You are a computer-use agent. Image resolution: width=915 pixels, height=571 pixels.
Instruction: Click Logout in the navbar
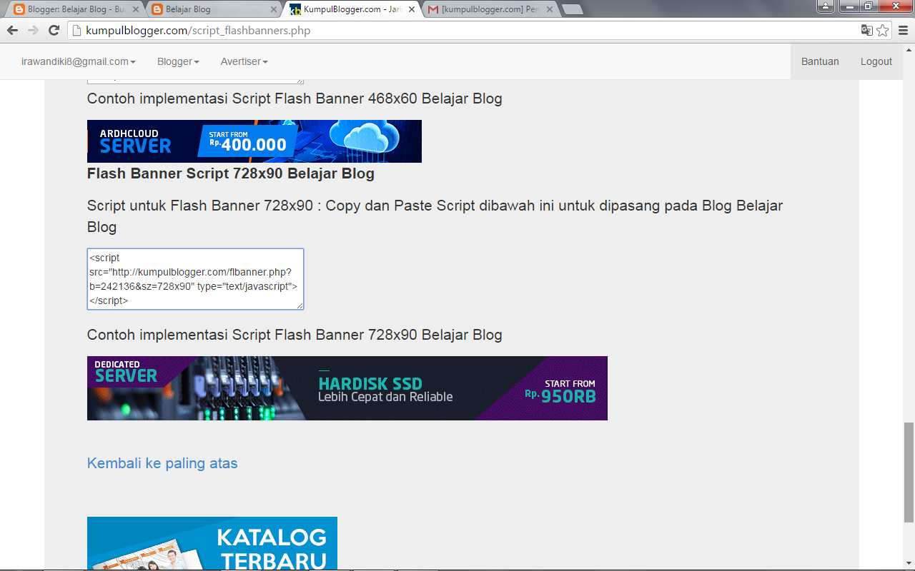tap(876, 61)
